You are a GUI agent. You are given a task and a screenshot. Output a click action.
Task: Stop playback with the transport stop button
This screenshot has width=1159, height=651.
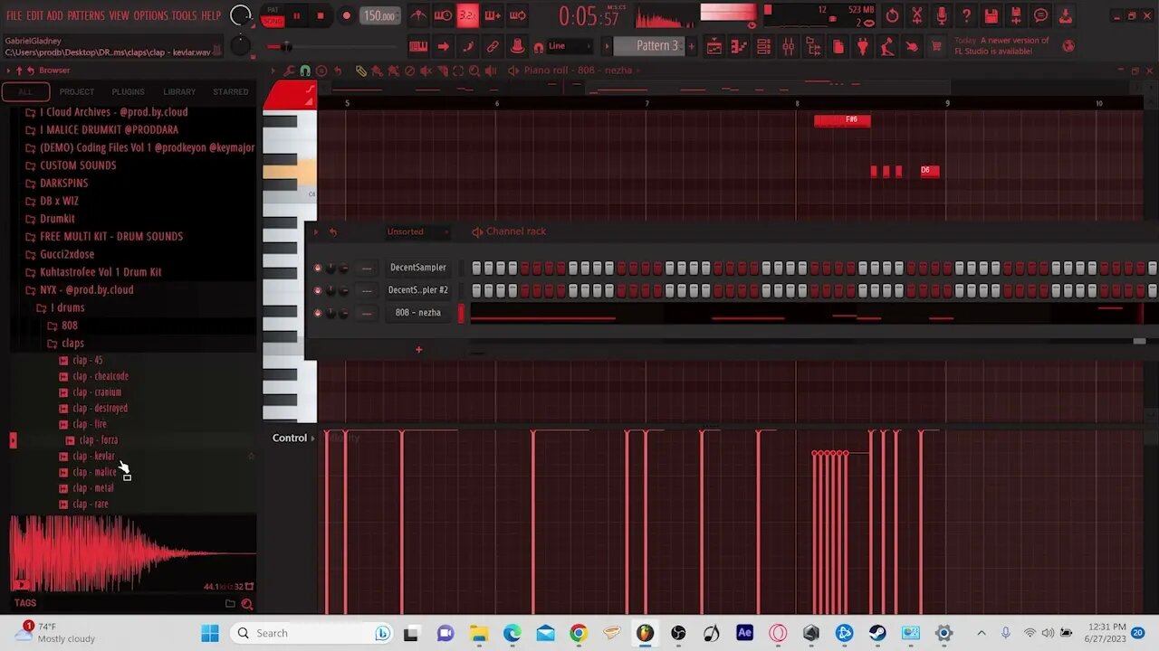pos(320,15)
